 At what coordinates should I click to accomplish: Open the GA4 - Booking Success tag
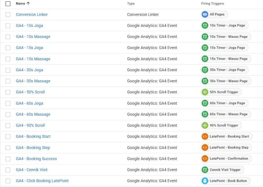point(36,159)
